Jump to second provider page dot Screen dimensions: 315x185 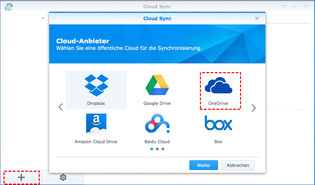157,149
